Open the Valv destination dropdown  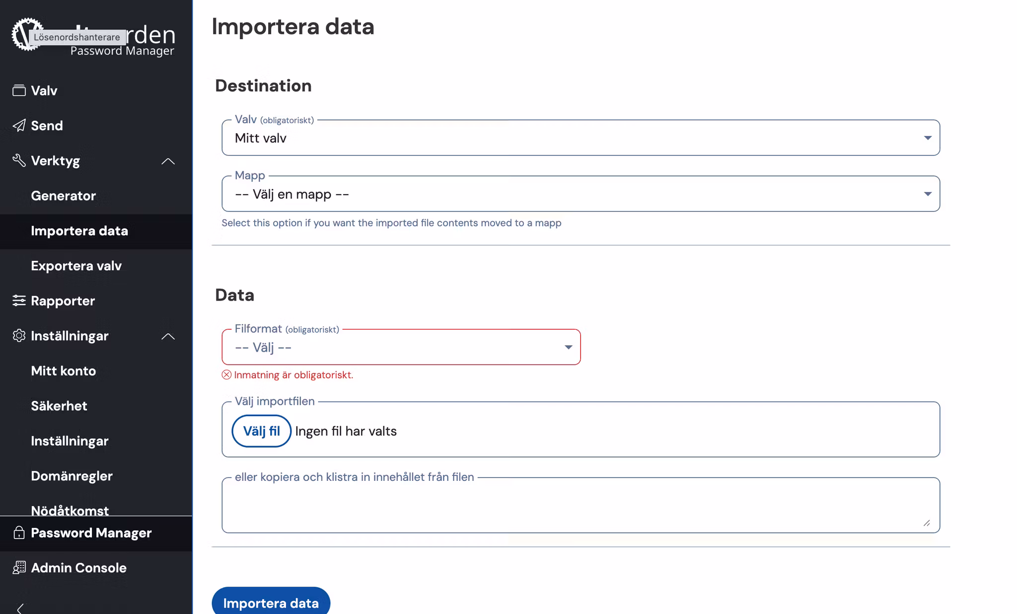[580, 138]
